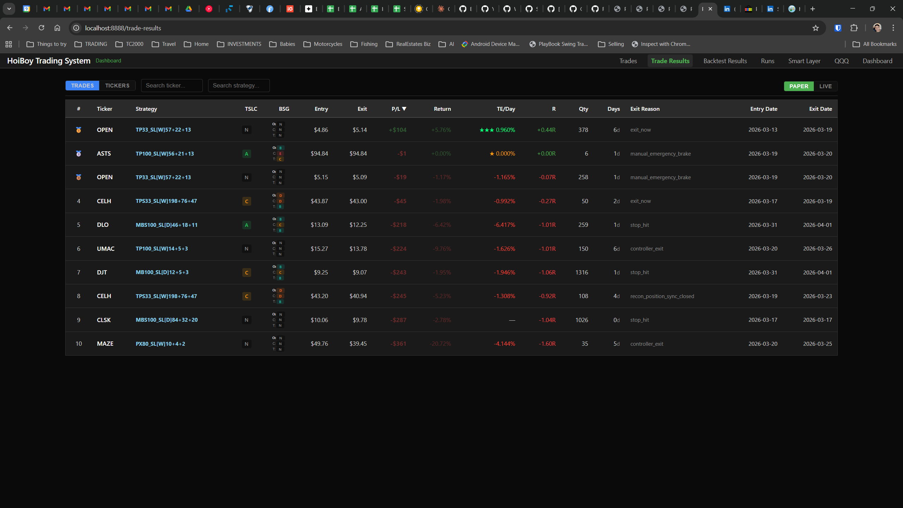Switch view to TICKERS
The image size is (903, 508).
click(117, 85)
